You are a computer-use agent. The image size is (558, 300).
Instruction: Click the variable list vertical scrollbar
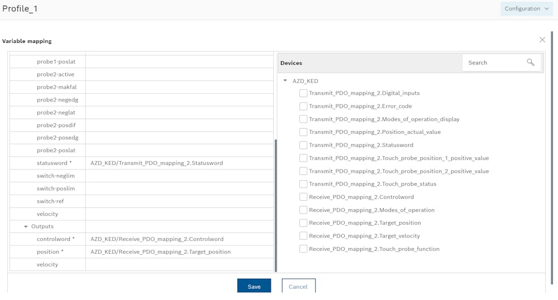tap(275, 205)
